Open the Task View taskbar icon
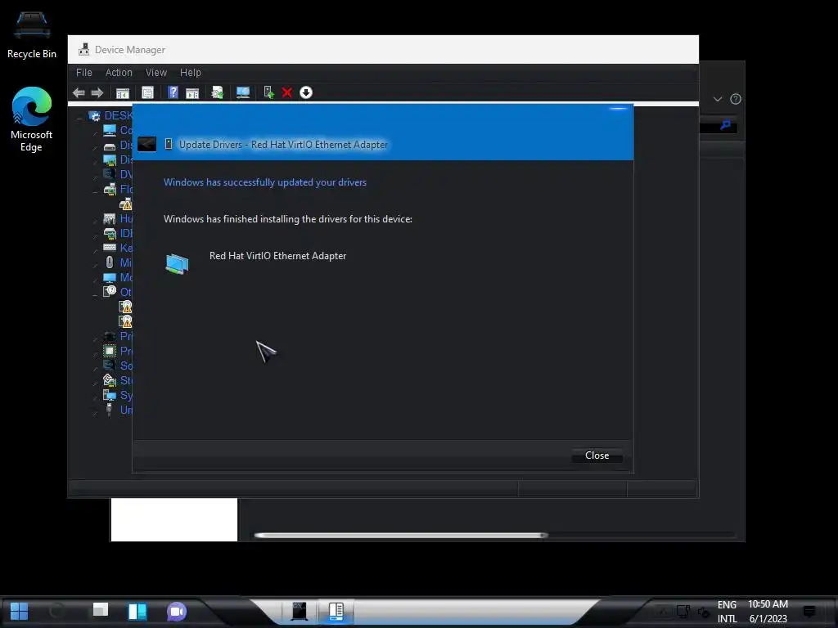 (x=101, y=610)
